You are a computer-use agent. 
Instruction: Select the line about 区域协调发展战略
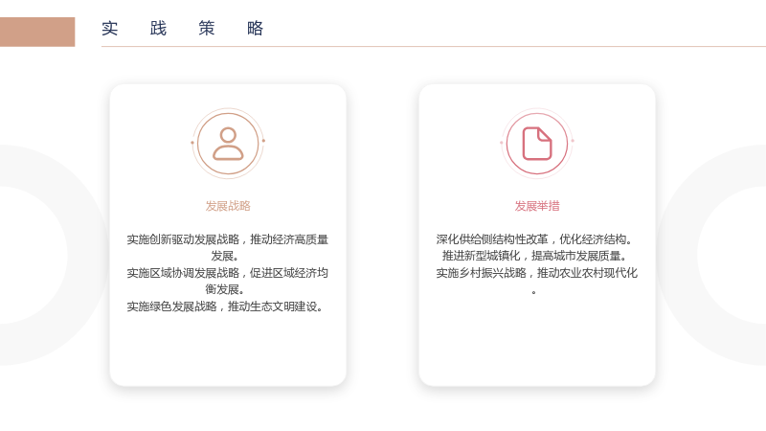pyautogui.click(x=228, y=281)
